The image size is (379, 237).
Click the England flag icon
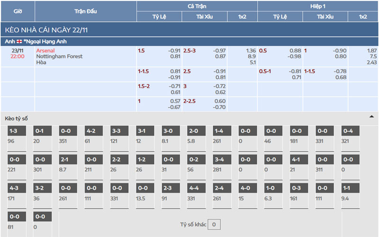(19, 42)
